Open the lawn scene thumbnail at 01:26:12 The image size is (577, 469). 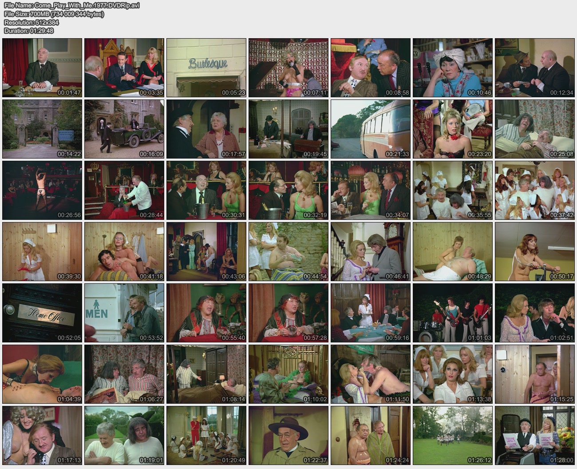[452, 435]
